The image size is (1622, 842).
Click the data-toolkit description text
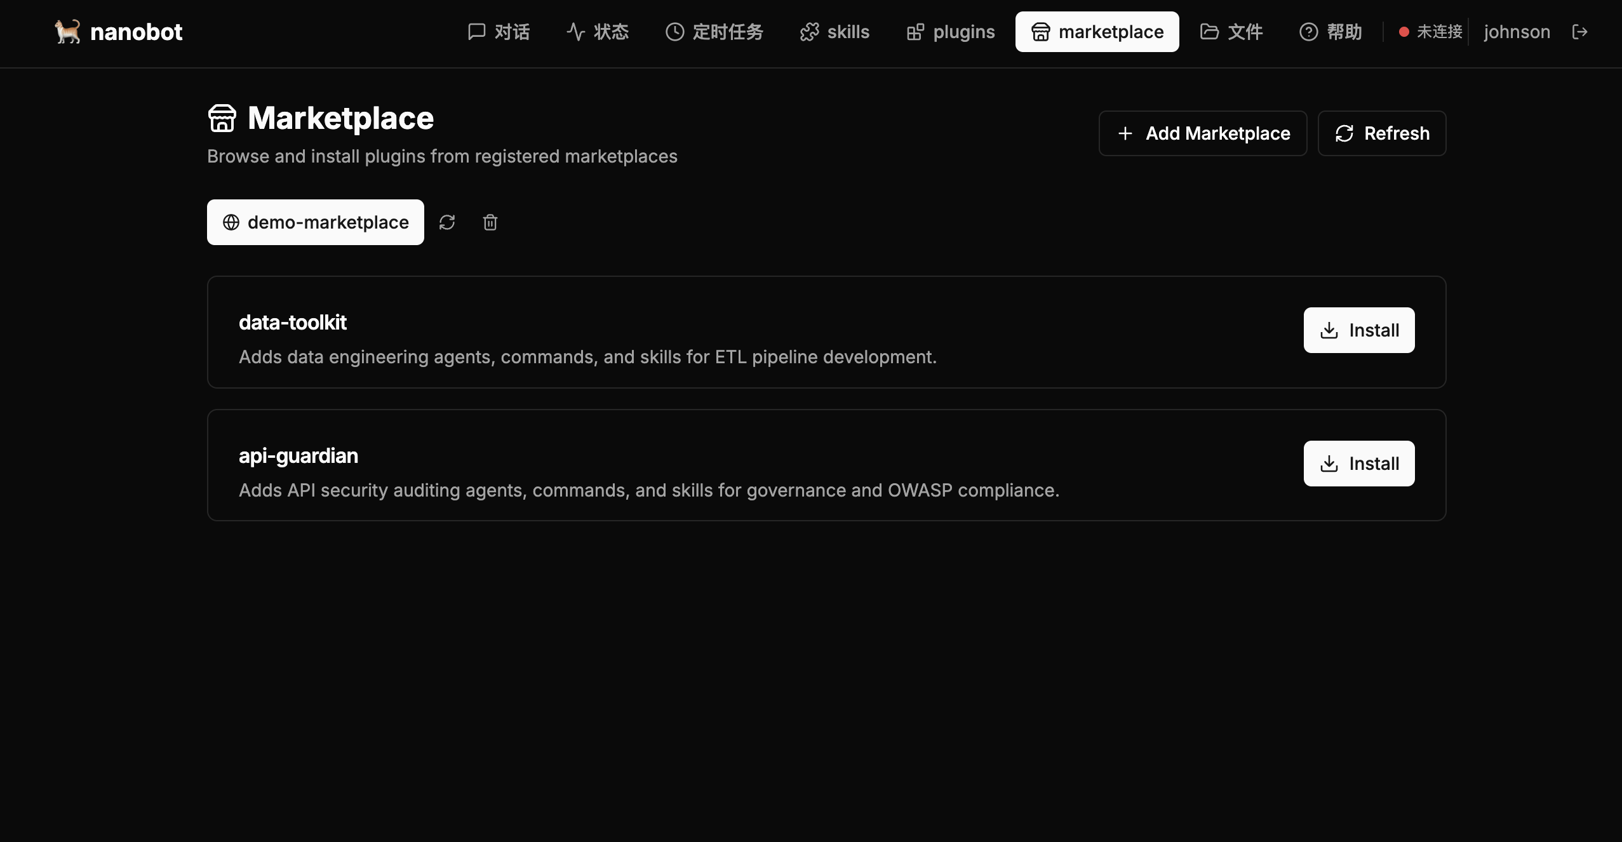point(587,357)
